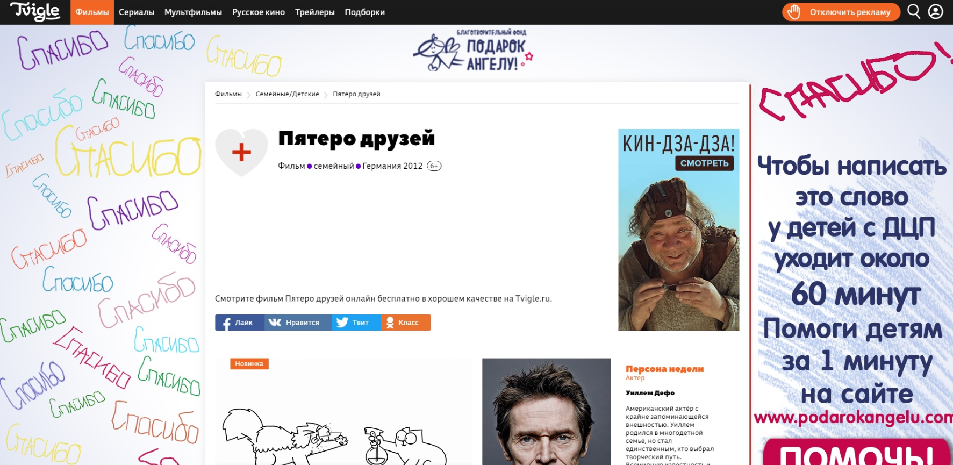Open the Мультфильмы menu item
This screenshot has height=465, width=953.
pyautogui.click(x=193, y=12)
